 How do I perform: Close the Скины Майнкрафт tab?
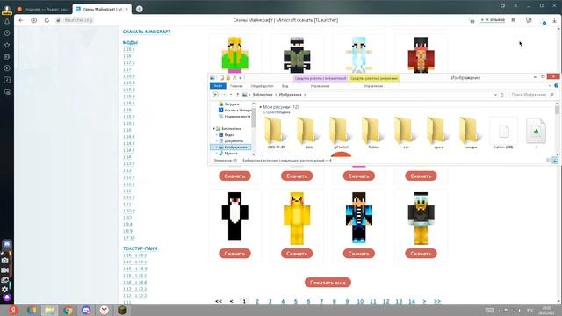pyautogui.click(x=126, y=9)
